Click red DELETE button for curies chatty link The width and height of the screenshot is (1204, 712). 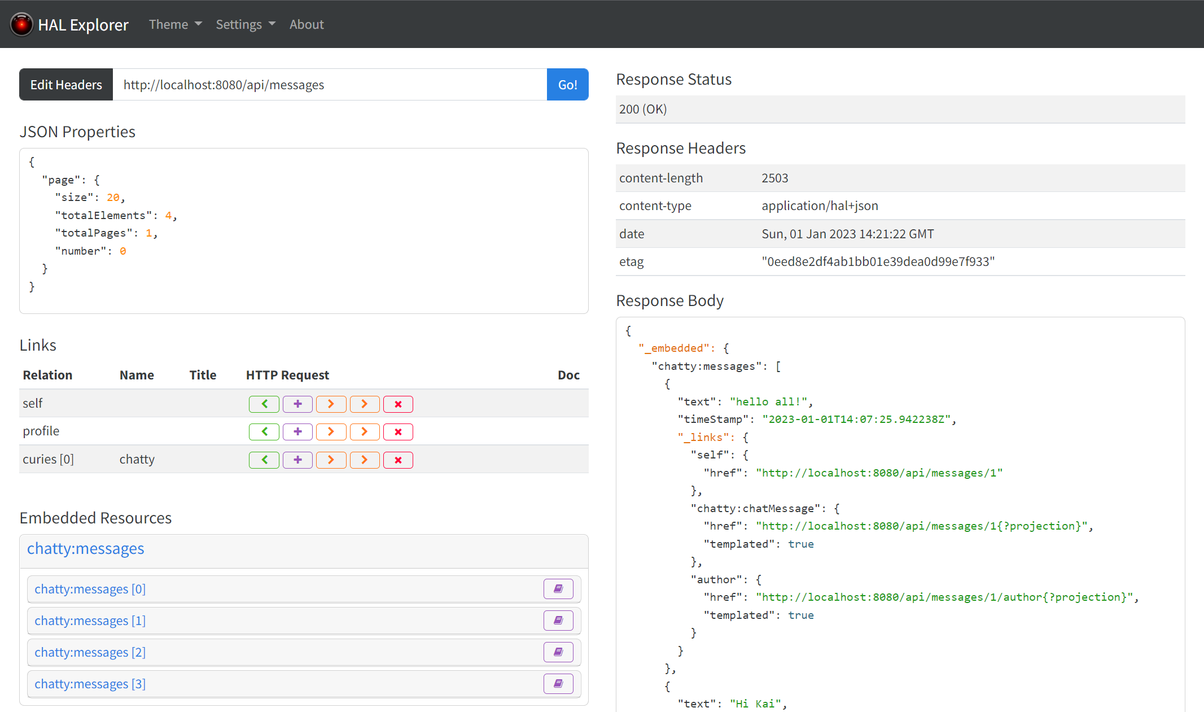click(398, 460)
